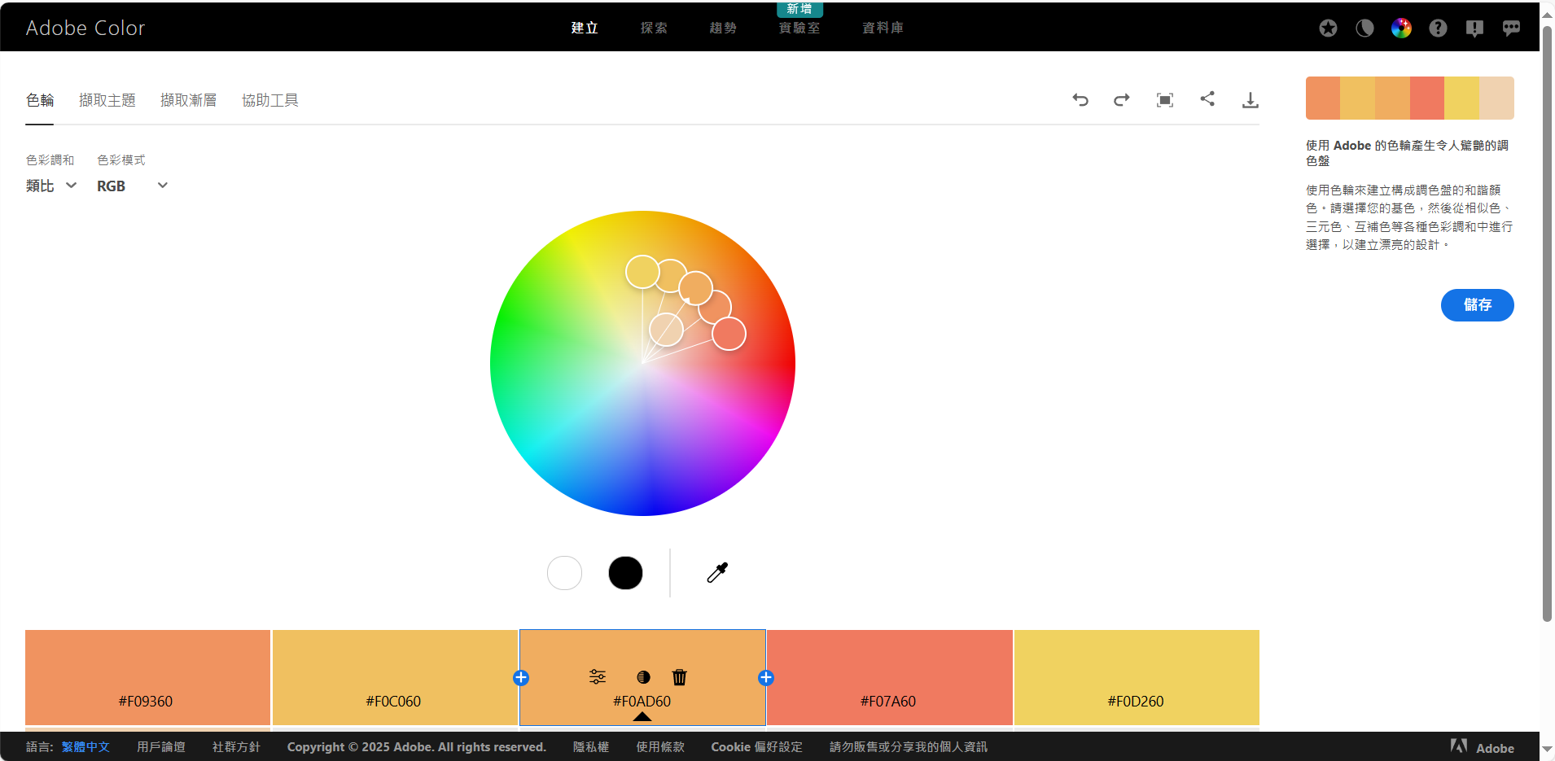Click the redo arrow icon
The height and width of the screenshot is (761, 1555).
1122,100
